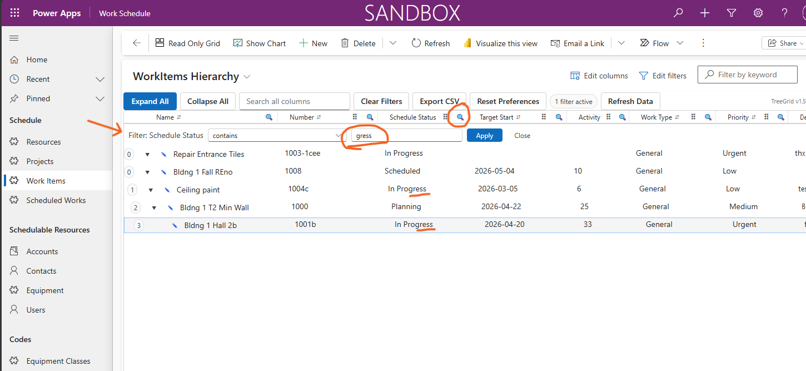Open the WorkItems Hierarchy view selector
806x371 pixels.
pyautogui.click(x=247, y=77)
